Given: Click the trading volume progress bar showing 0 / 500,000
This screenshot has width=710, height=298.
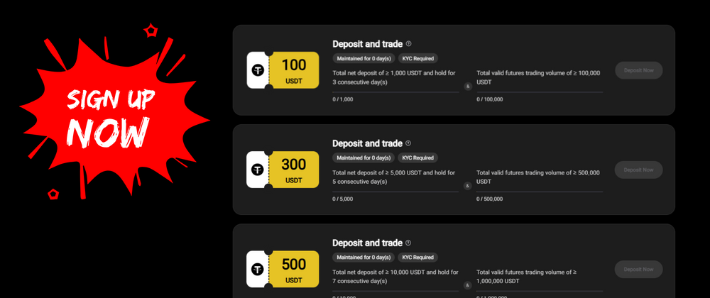Looking at the screenshot, I should 540,192.
